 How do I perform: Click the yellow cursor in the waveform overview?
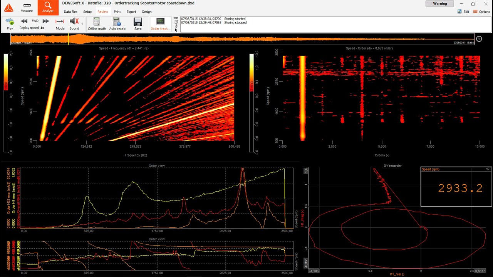[x=68, y=39]
